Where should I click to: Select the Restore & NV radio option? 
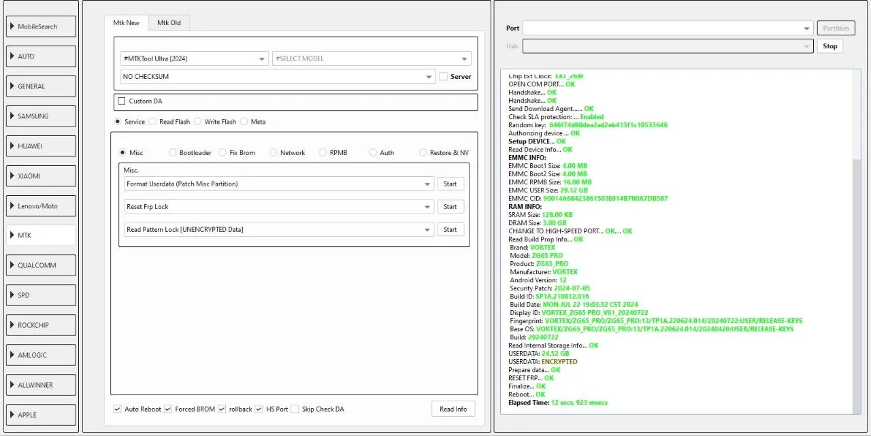423,153
